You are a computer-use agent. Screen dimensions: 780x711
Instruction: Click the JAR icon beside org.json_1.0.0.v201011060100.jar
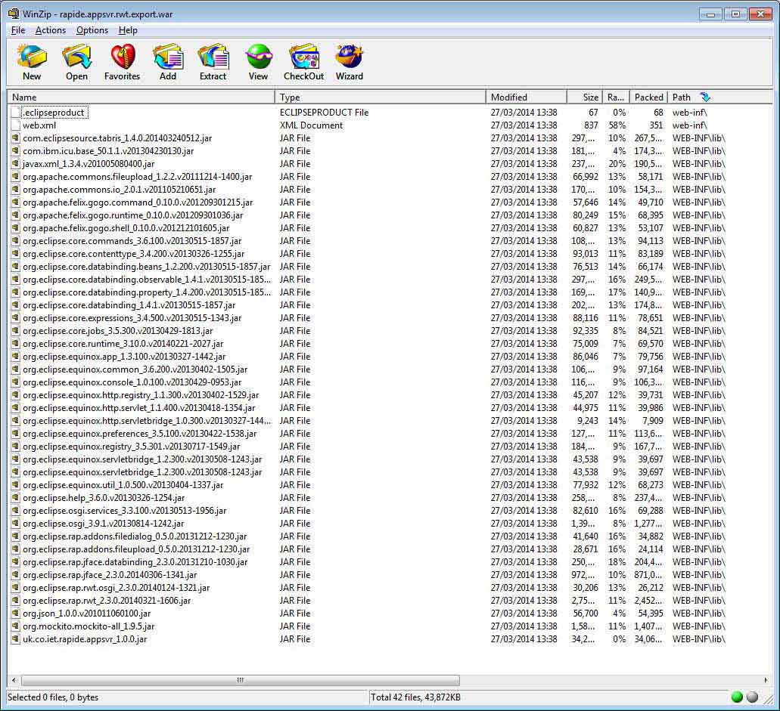[15, 613]
